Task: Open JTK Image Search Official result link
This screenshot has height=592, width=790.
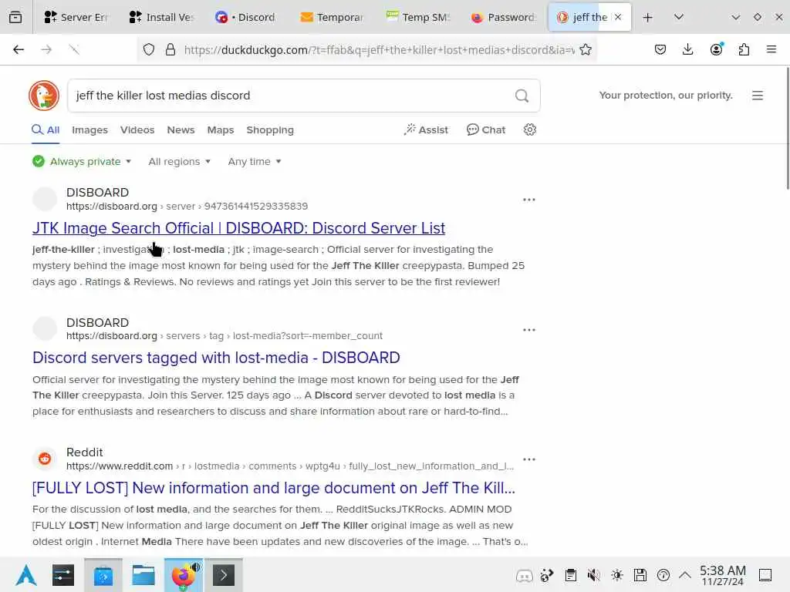Action: click(x=239, y=228)
